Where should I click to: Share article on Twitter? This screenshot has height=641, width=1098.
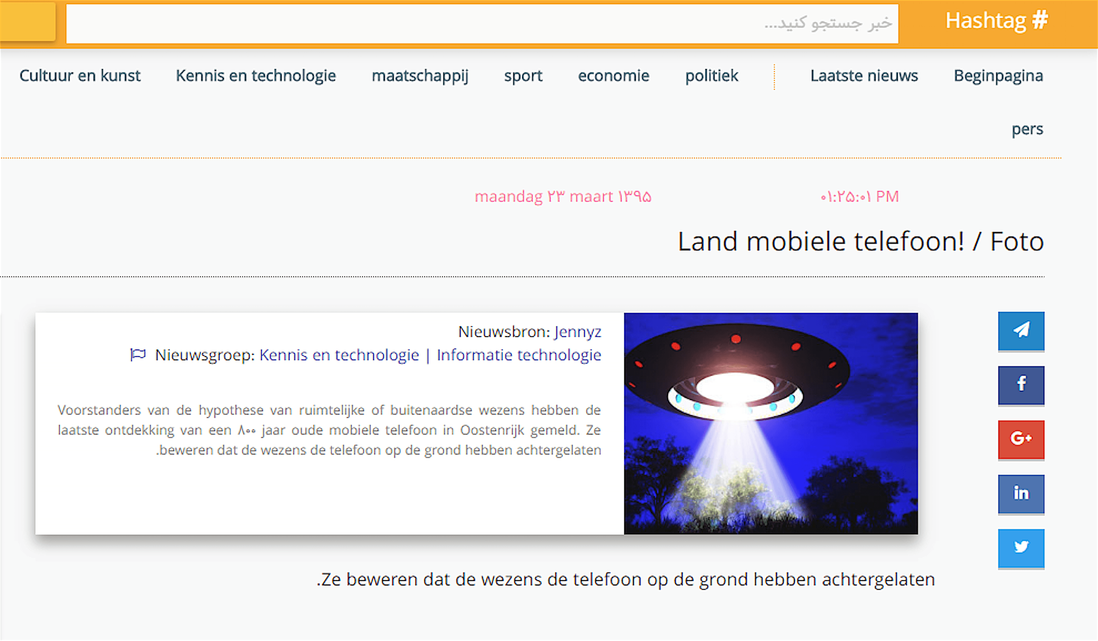[x=1020, y=547]
